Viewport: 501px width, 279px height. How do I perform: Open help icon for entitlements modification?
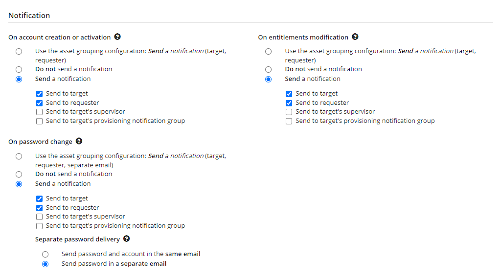[355, 37]
